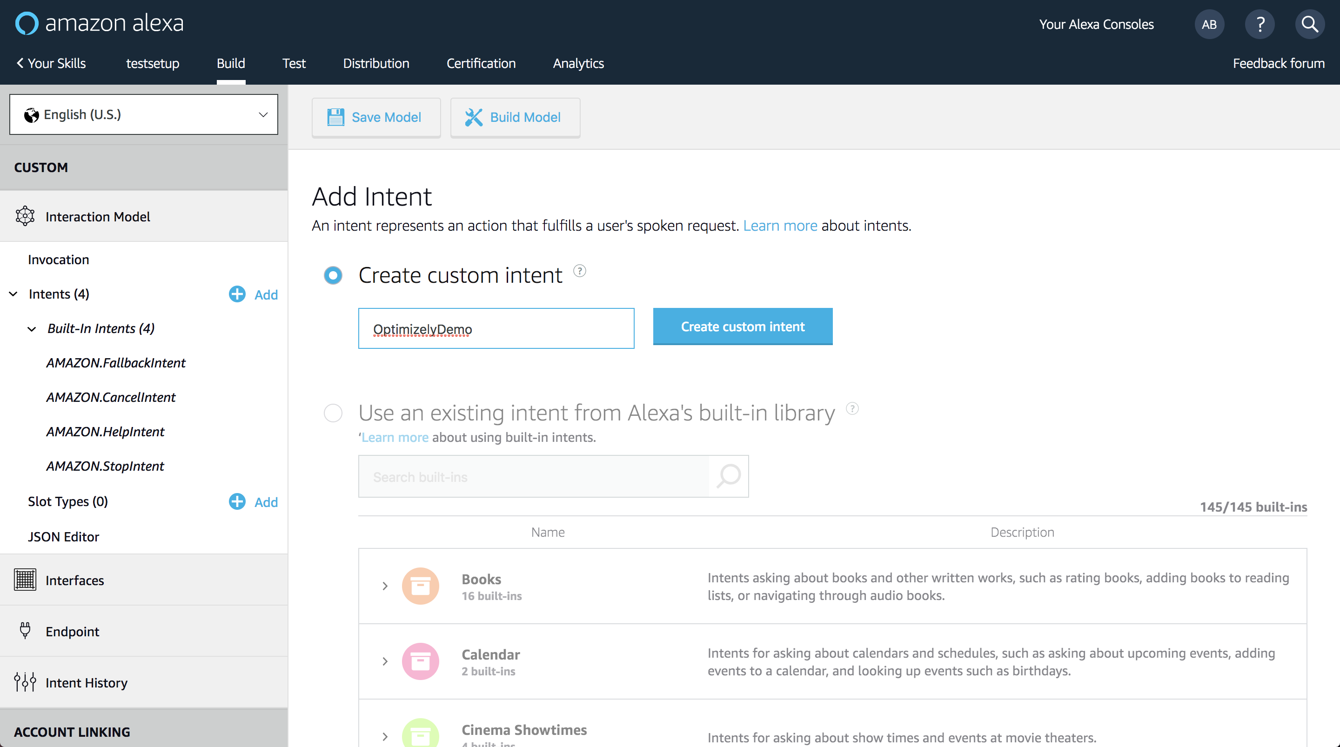Screen dimensions: 1340x747
Task: Click the Intent History sliders icon
Action: coord(25,682)
